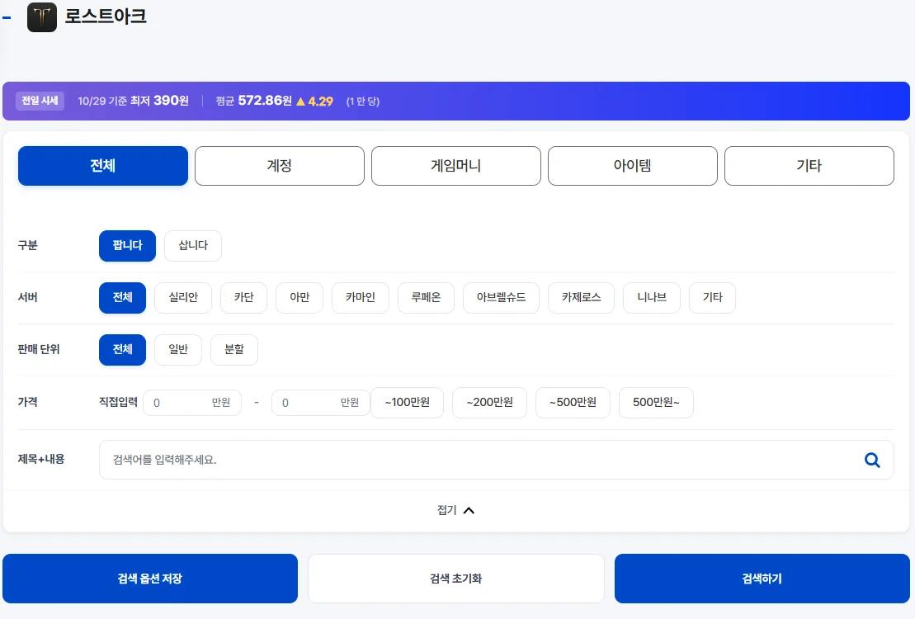Switch to the 아이템 tab
Image resolution: width=915 pixels, height=619 pixels.
tap(633, 166)
